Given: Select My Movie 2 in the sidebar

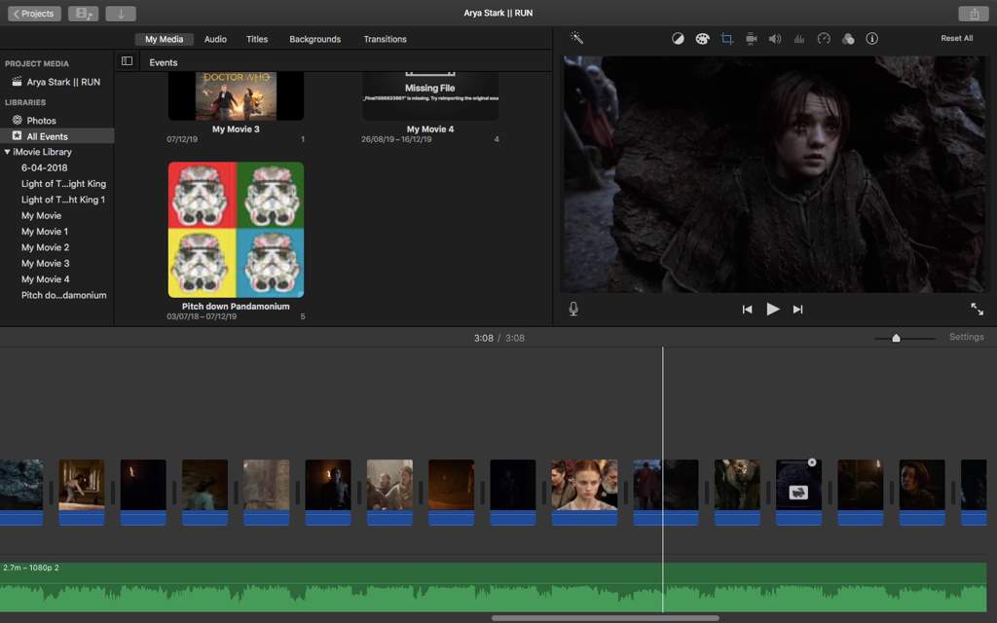Looking at the screenshot, I should point(45,247).
